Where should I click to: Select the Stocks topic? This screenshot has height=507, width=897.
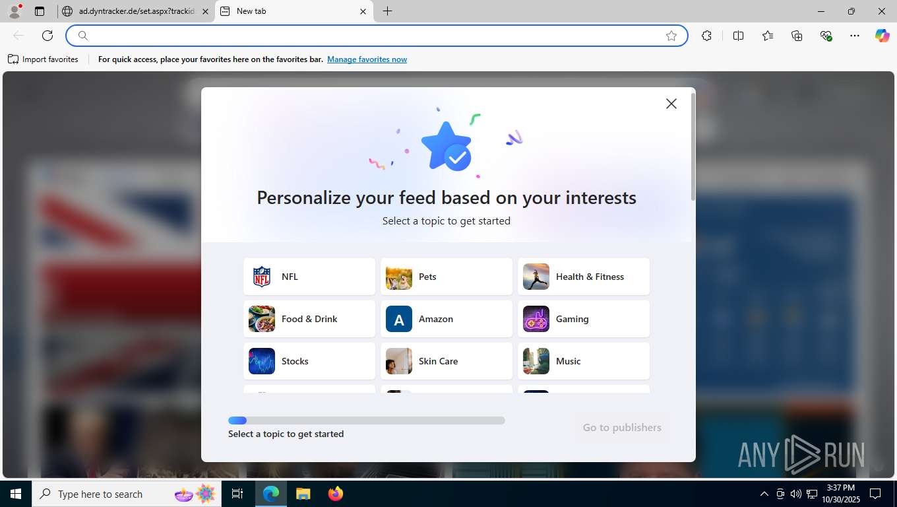pos(309,361)
